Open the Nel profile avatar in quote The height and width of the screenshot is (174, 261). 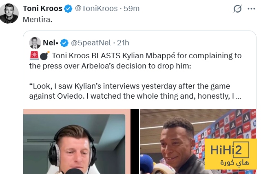(x=35, y=43)
